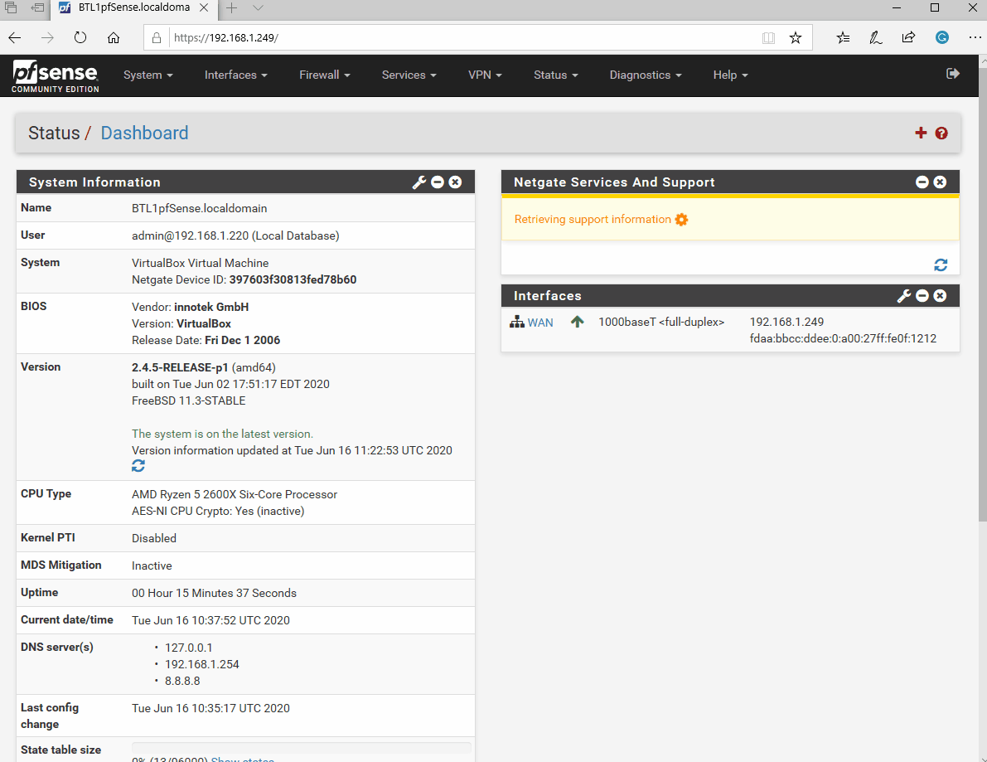Open dashboard help question mark icon
This screenshot has width=987, height=762.
coord(941,133)
